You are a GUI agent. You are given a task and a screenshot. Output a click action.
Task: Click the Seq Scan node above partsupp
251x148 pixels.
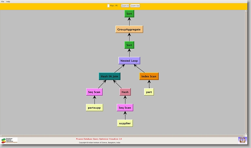click(x=94, y=92)
